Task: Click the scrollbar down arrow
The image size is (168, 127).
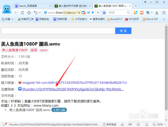Action: 166,120
